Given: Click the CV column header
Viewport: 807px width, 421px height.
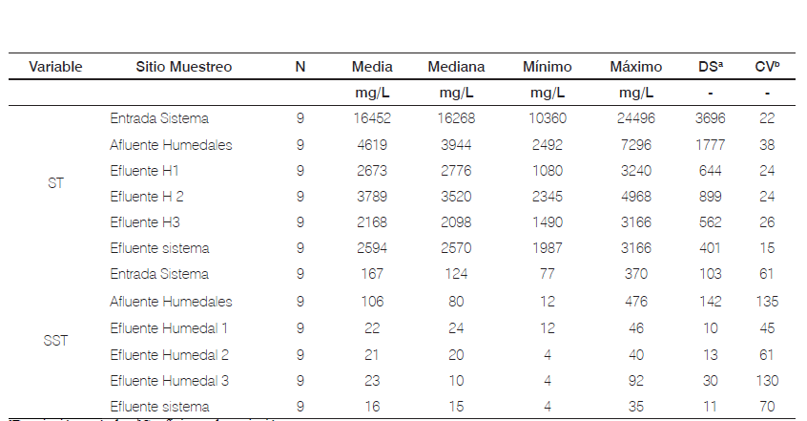Looking at the screenshot, I should [767, 67].
